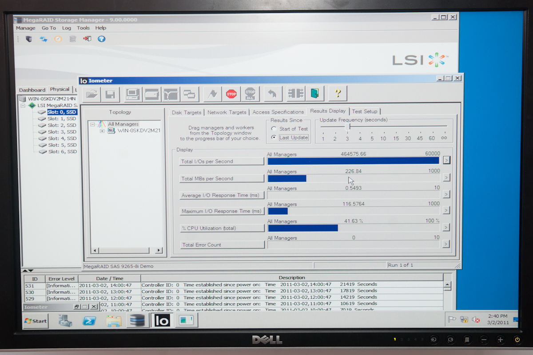This screenshot has height=355, width=533.
Task: Click the Open test configuration icon in Iometer
Action: coord(92,94)
